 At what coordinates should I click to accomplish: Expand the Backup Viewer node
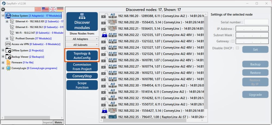(3, 57)
